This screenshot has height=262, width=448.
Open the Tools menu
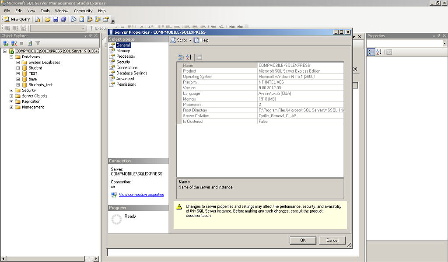[x=45, y=11]
